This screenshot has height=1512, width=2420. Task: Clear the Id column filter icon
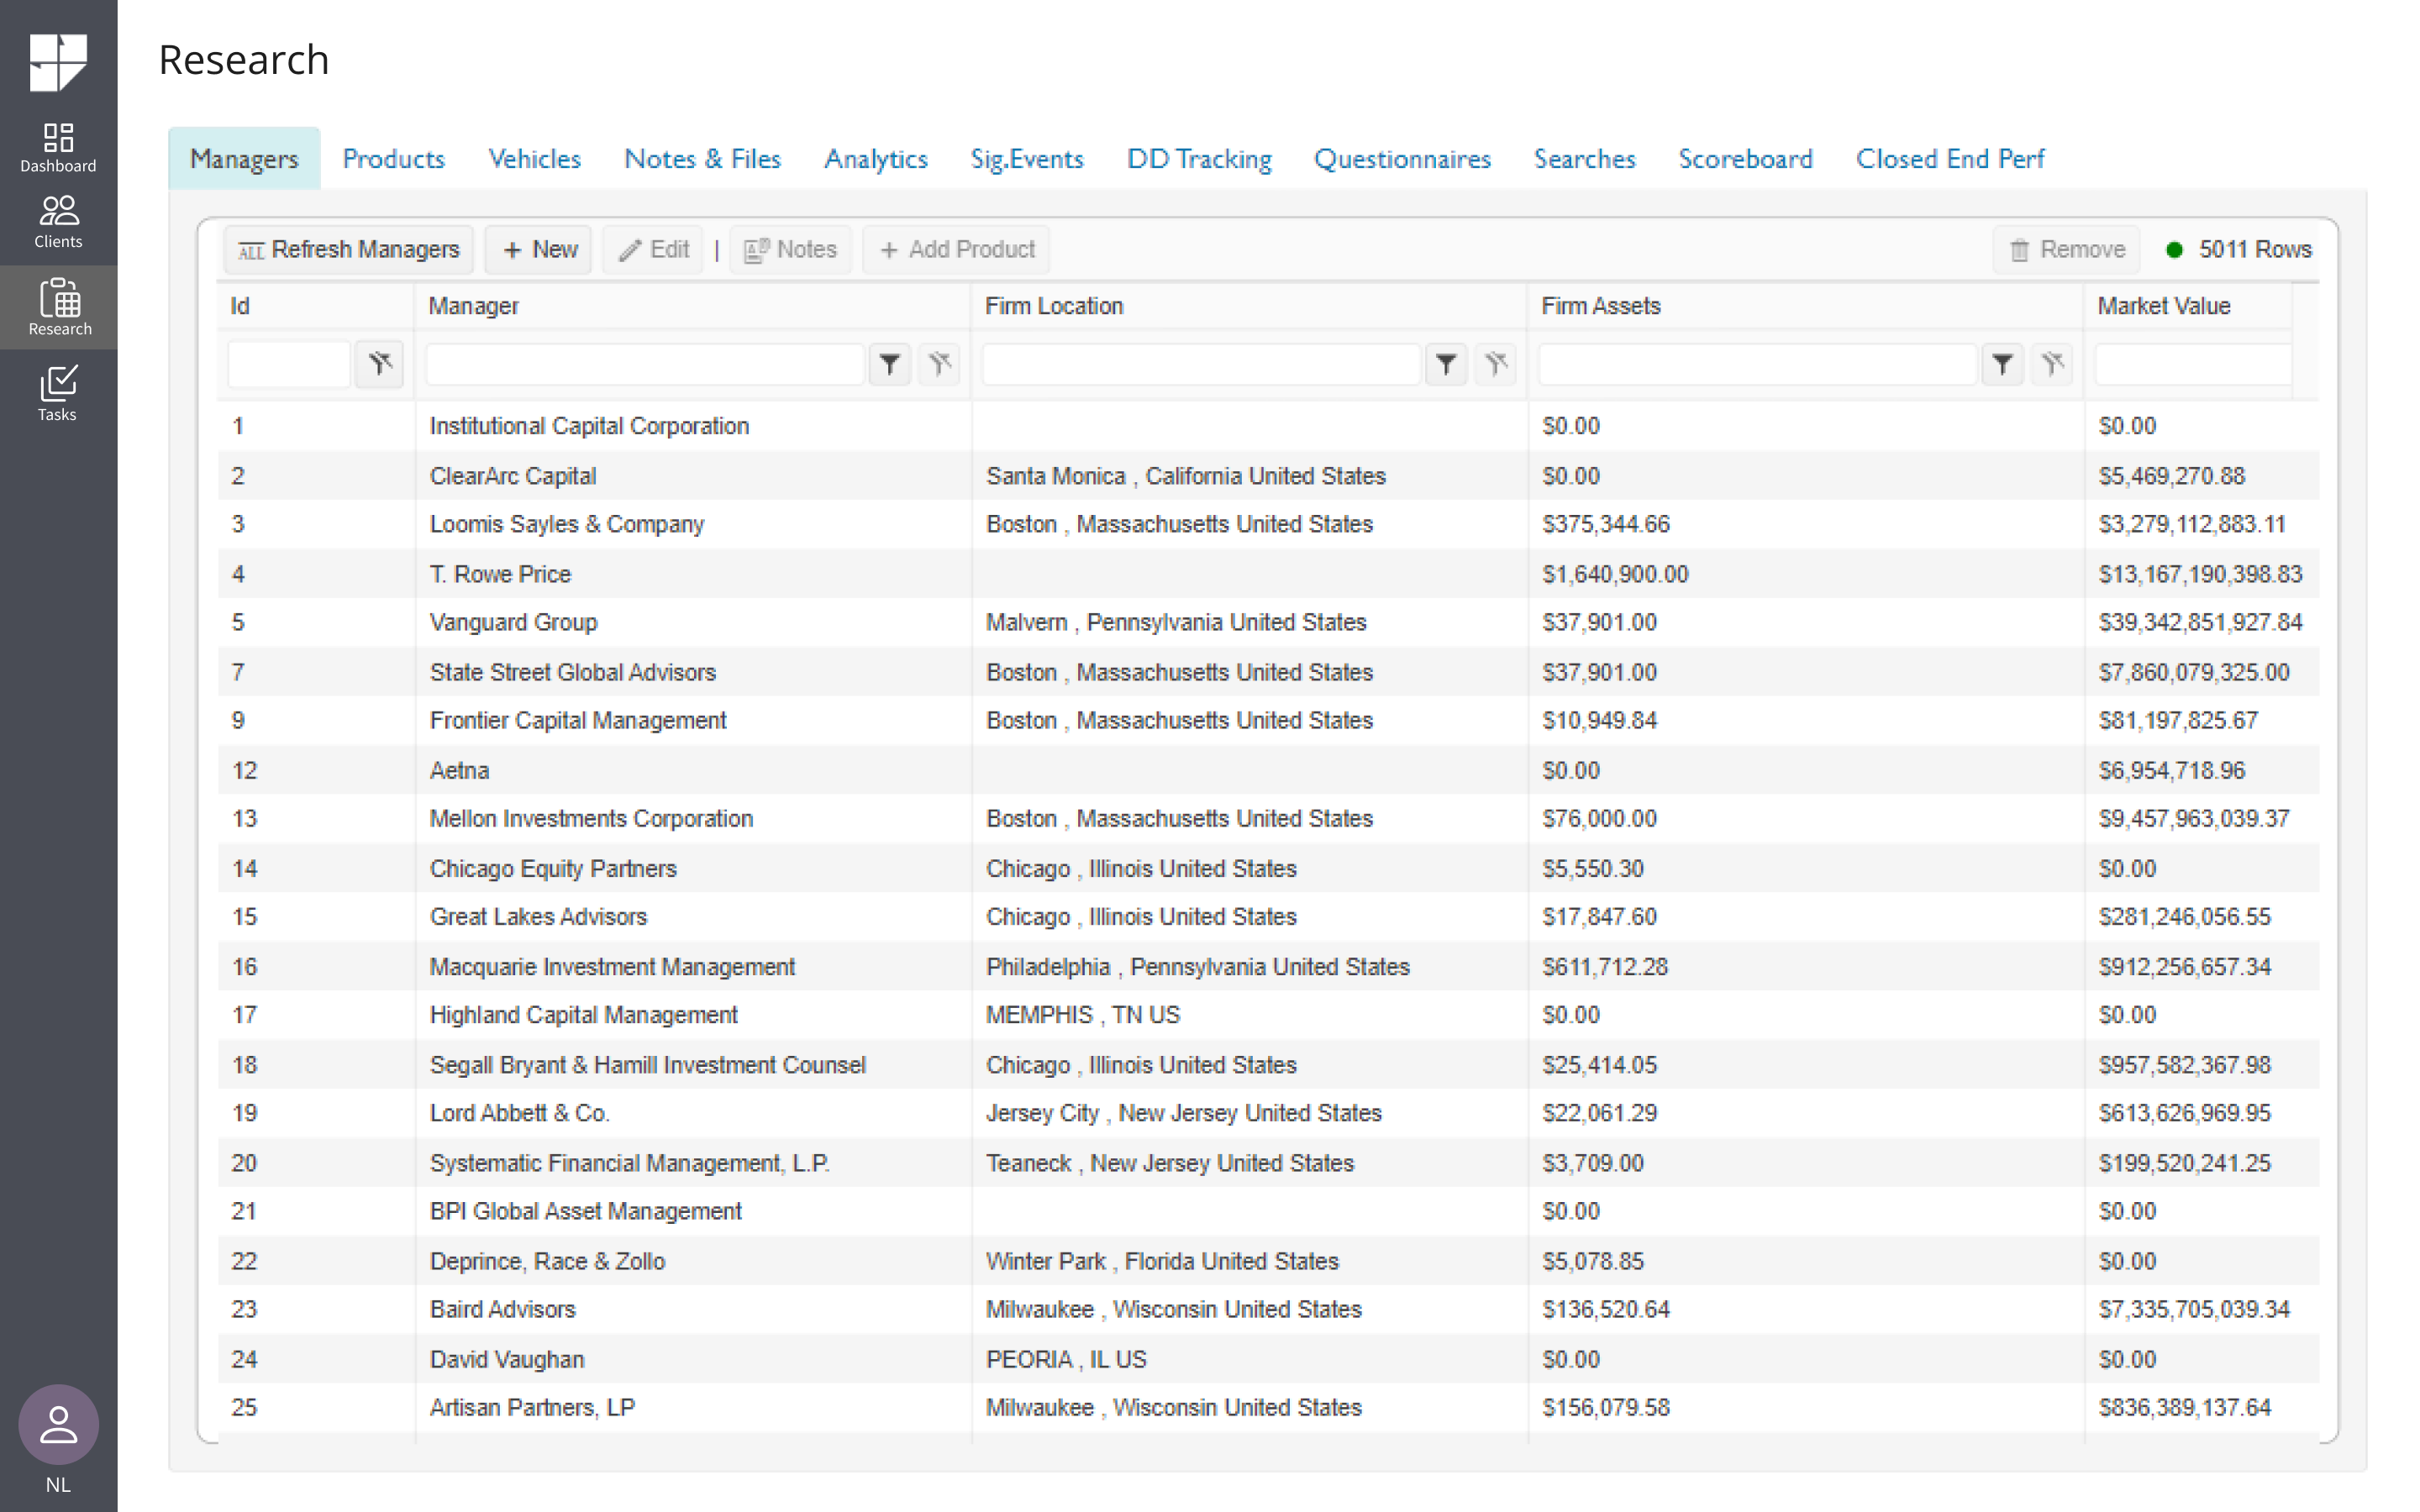tap(379, 364)
